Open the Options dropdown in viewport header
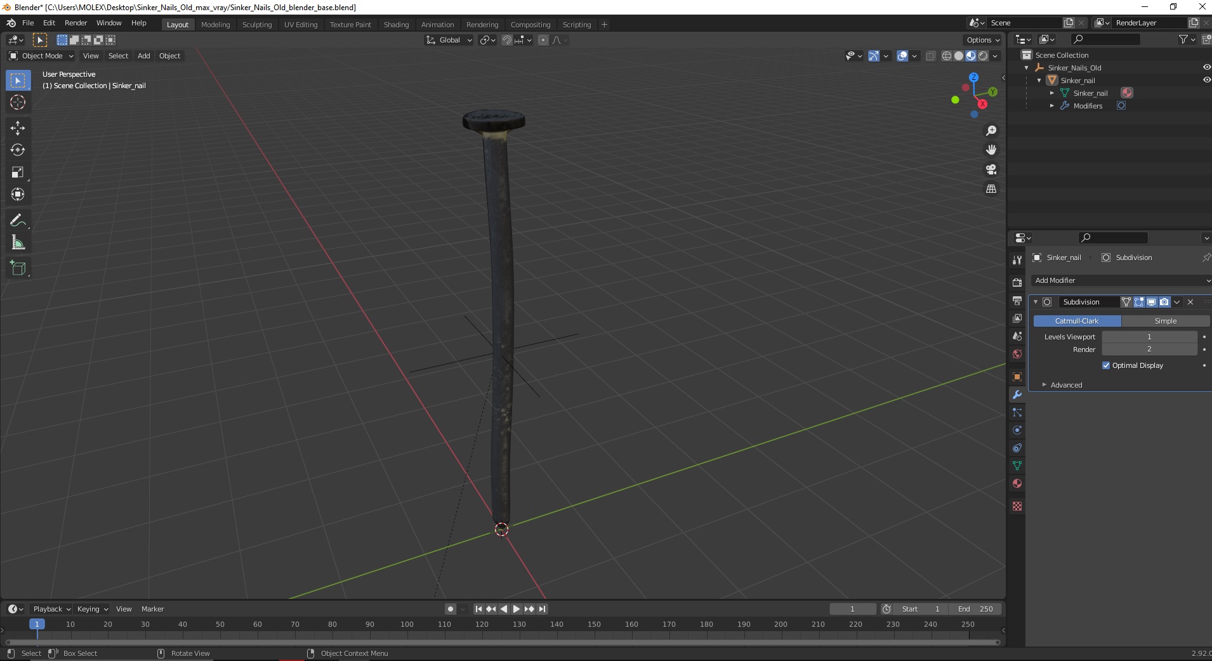This screenshot has width=1212, height=661. tap(983, 40)
